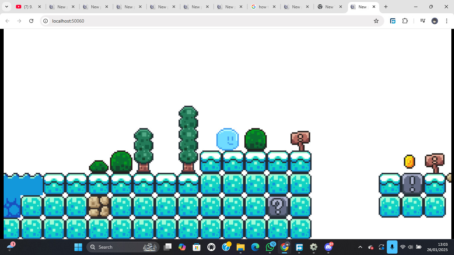This screenshot has height=255, width=454.
Task: Check the battery tray icon
Action: [x=419, y=247]
